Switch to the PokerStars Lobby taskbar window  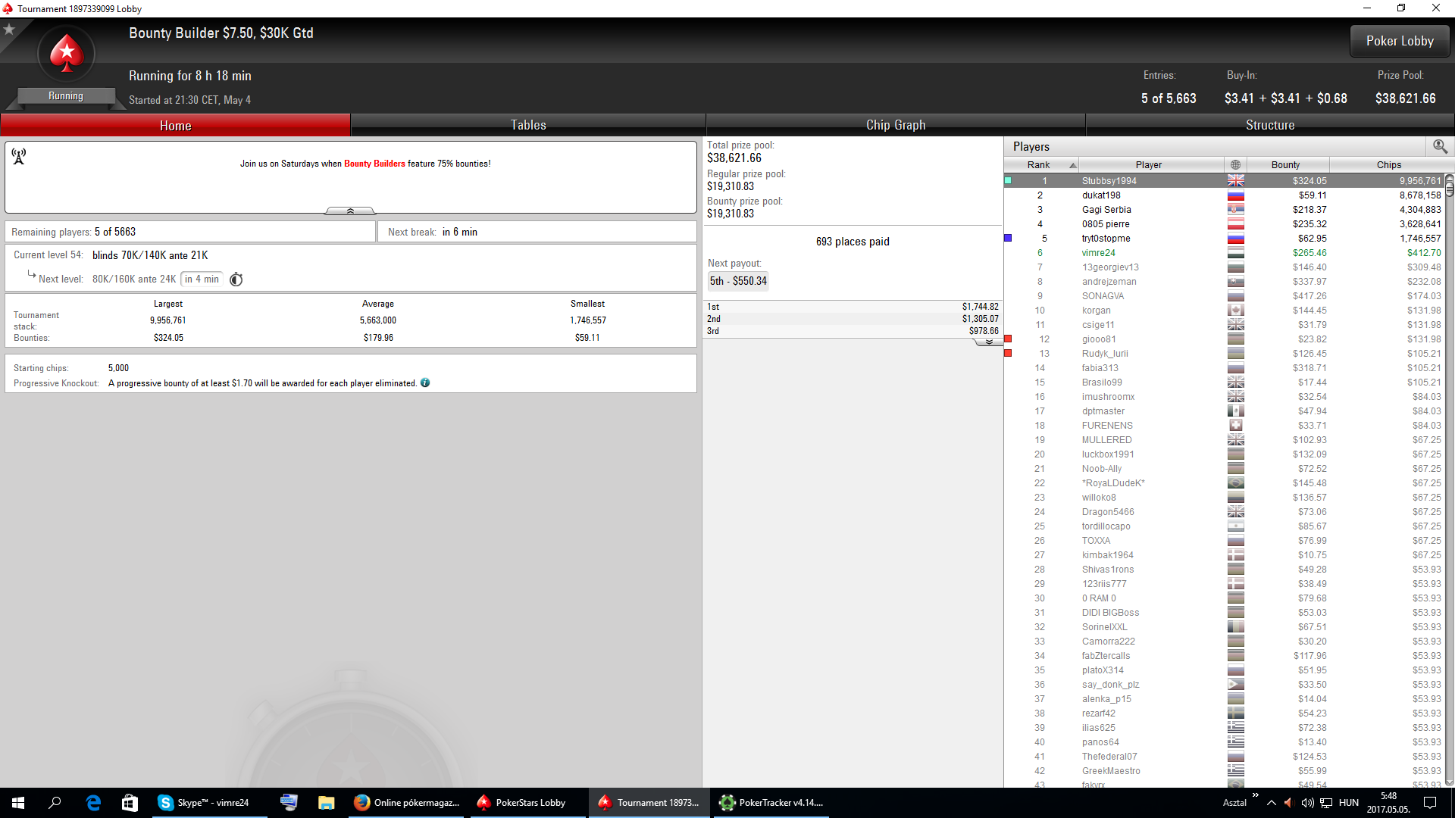529,803
